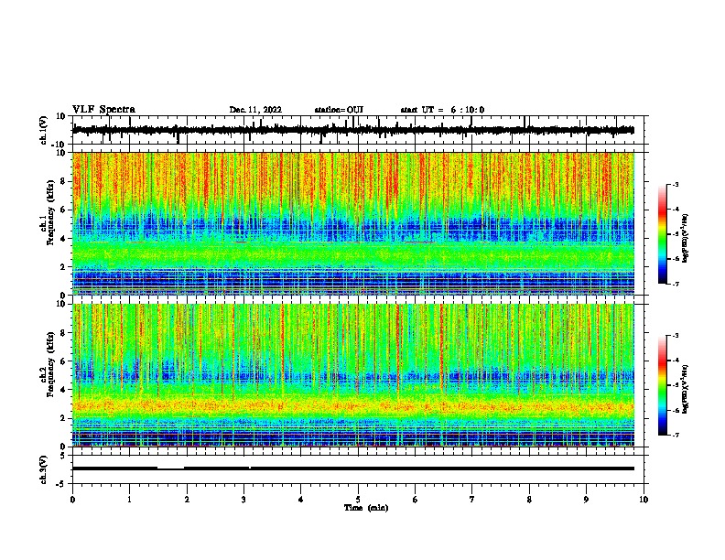This screenshot has height=560, width=725.
Task: Click the ch.1(V) waveform trace panel
Action: tap(360, 130)
